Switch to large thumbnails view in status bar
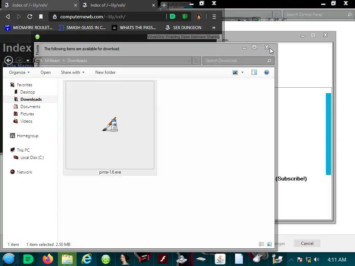Viewport: 355px width, 266px height. click(269, 244)
